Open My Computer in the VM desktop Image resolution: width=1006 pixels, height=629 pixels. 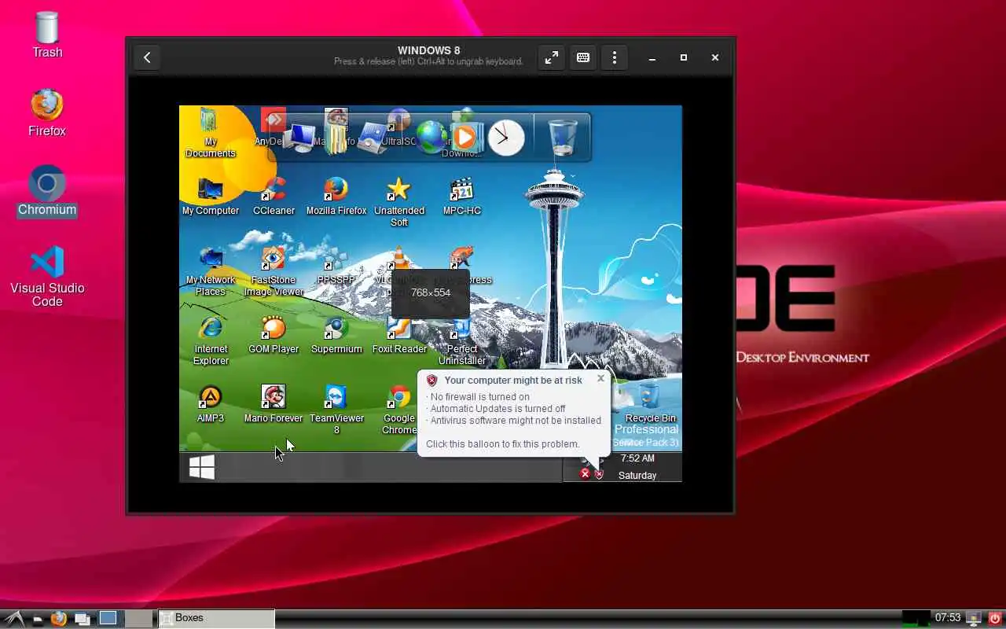pos(210,197)
